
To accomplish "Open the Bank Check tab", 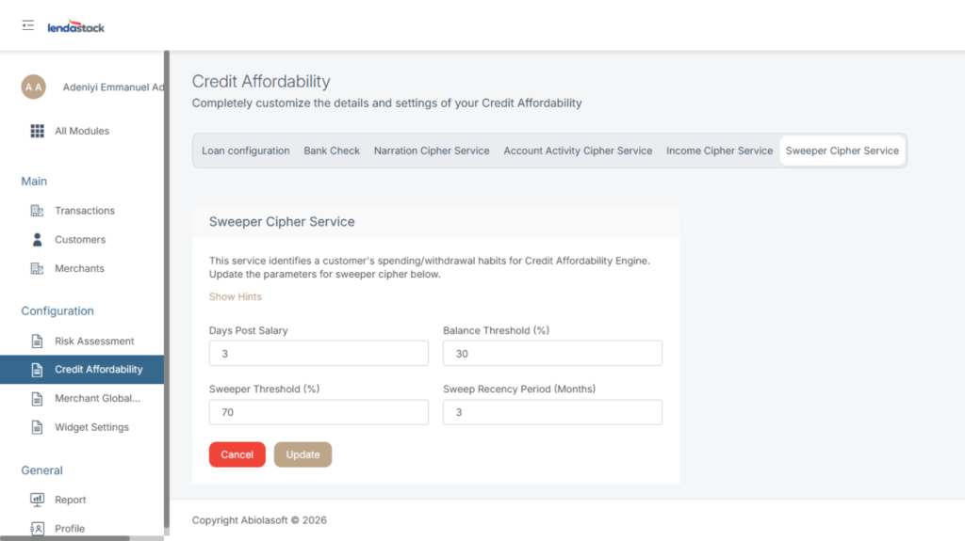I will point(332,151).
